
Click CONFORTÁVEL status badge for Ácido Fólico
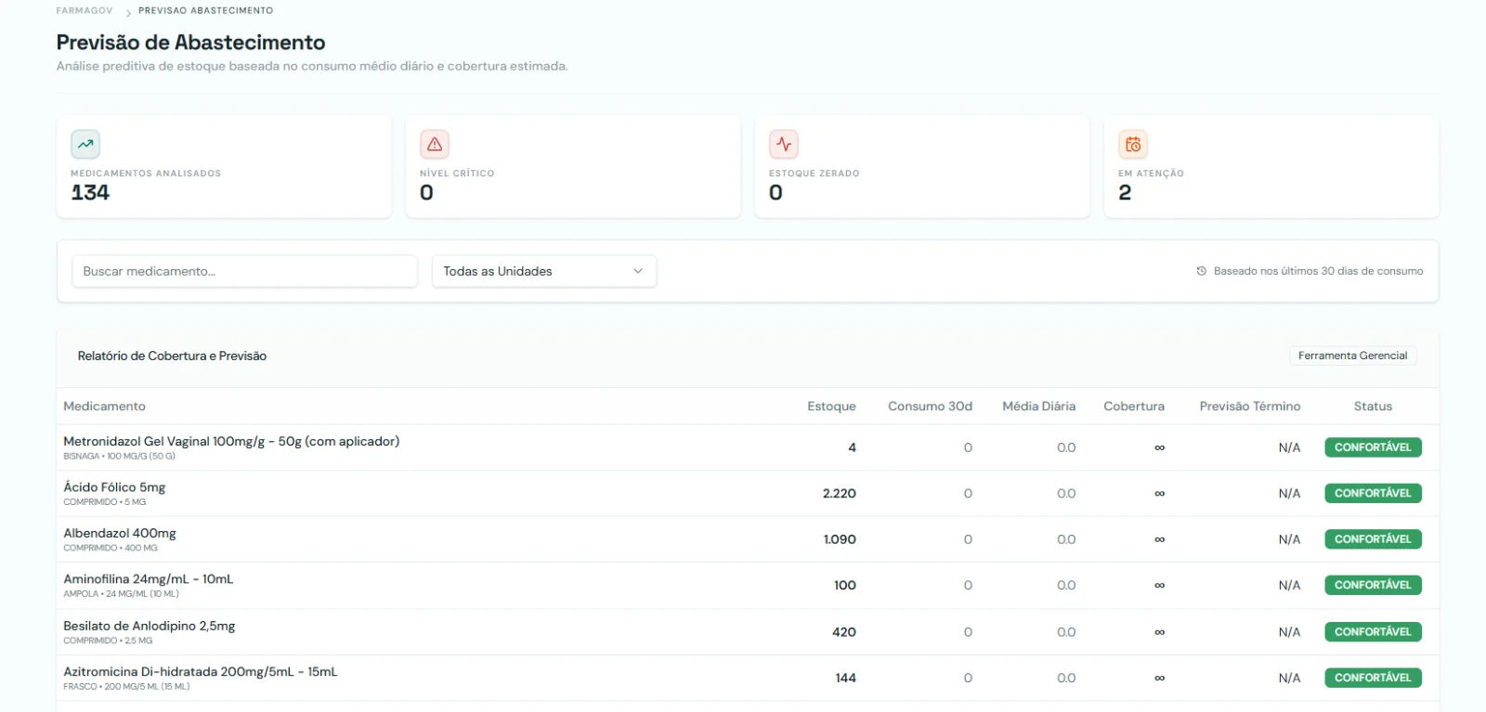[x=1373, y=493]
